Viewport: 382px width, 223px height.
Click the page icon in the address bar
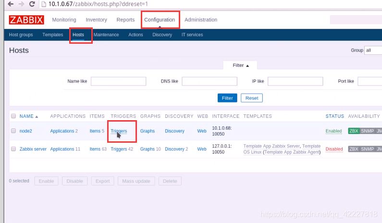44,4
